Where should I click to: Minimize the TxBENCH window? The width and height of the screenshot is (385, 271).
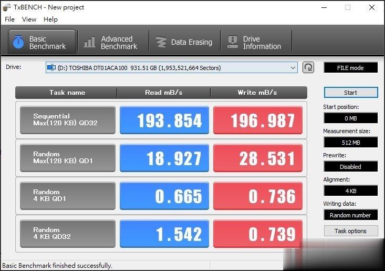(324, 7)
